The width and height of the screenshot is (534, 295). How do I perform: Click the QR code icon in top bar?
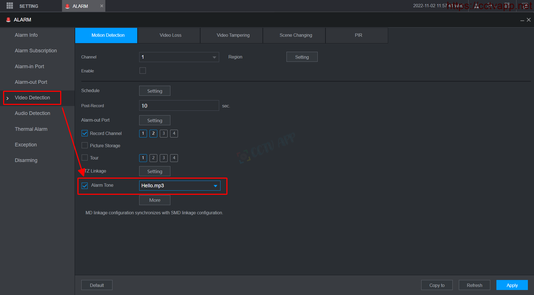pyautogui.click(x=507, y=6)
